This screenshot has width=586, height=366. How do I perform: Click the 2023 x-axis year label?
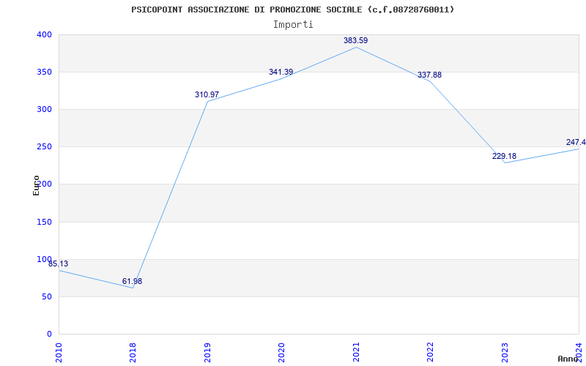pos(505,352)
